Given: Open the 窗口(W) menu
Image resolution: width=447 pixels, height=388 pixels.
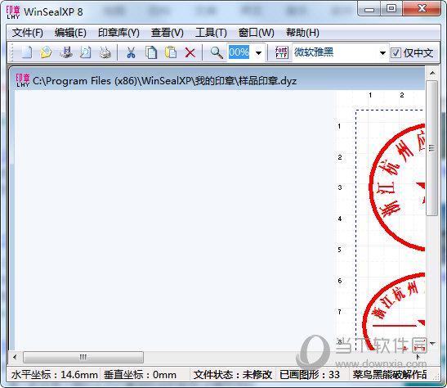Looking at the screenshot, I should (x=257, y=33).
